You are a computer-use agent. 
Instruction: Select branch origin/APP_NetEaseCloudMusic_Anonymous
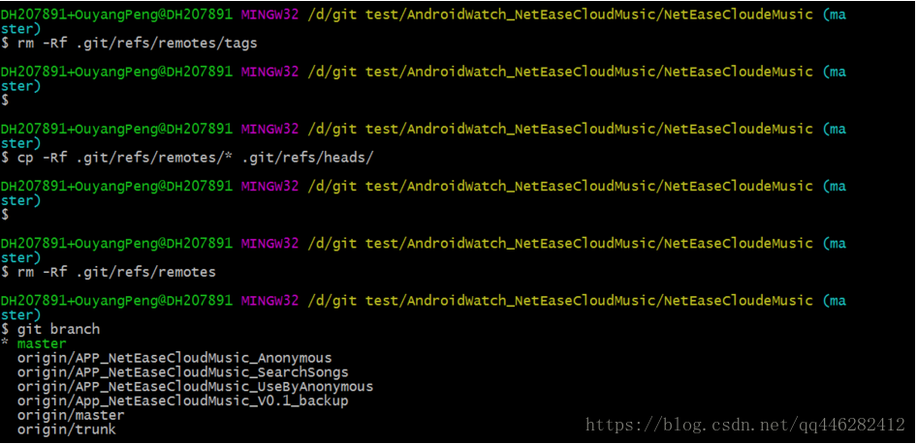pos(174,358)
